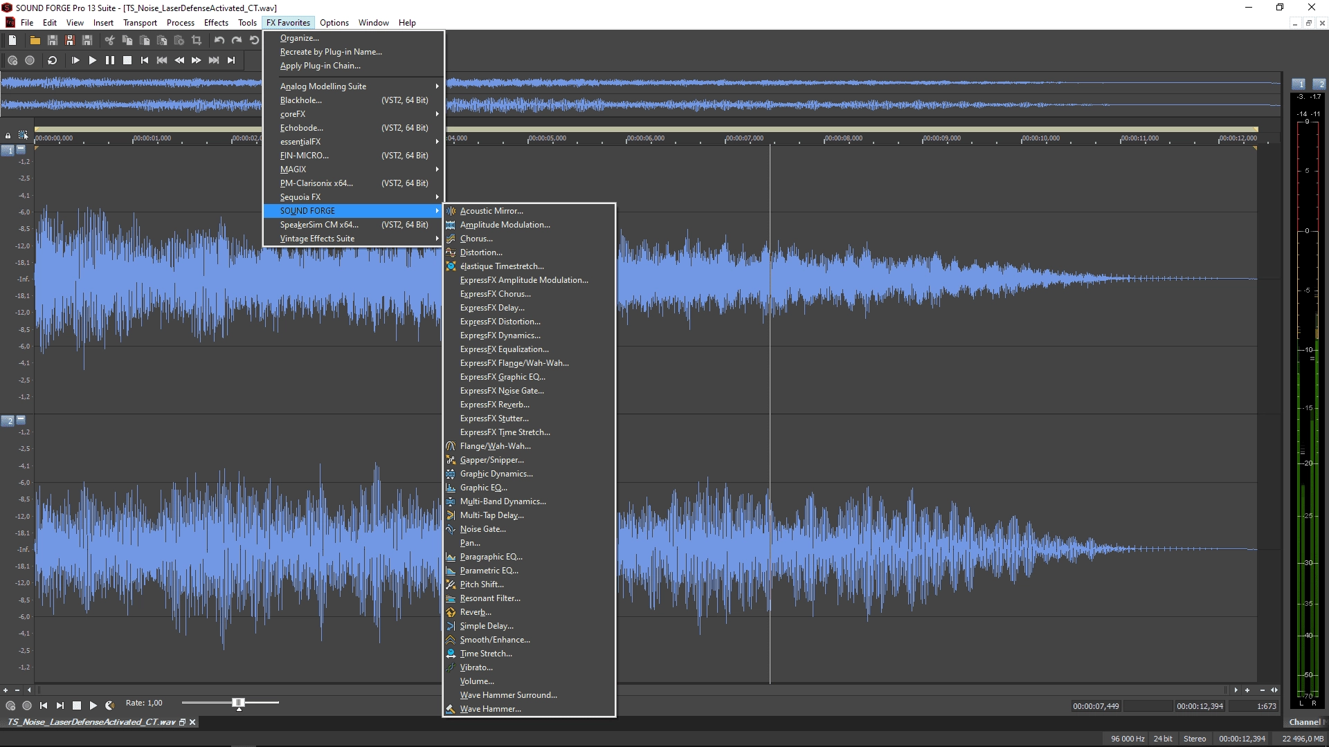Arm and record with top toolbar icon
Viewport: 1329px width, 747px height.
point(12,60)
